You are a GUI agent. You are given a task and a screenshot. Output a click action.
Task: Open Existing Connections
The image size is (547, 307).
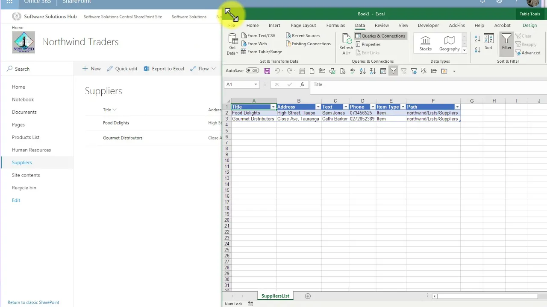coord(308,44)
